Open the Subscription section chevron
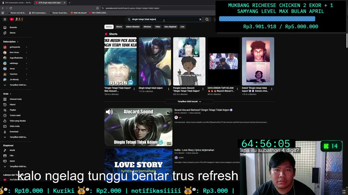Viewport: 348px width, 195px height. [18, 42]
